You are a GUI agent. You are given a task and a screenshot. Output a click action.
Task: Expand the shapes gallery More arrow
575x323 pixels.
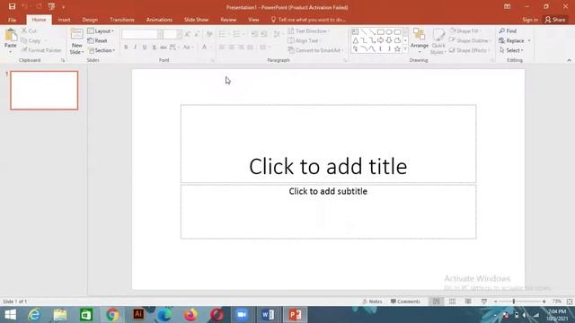click(x=405, y=48)
